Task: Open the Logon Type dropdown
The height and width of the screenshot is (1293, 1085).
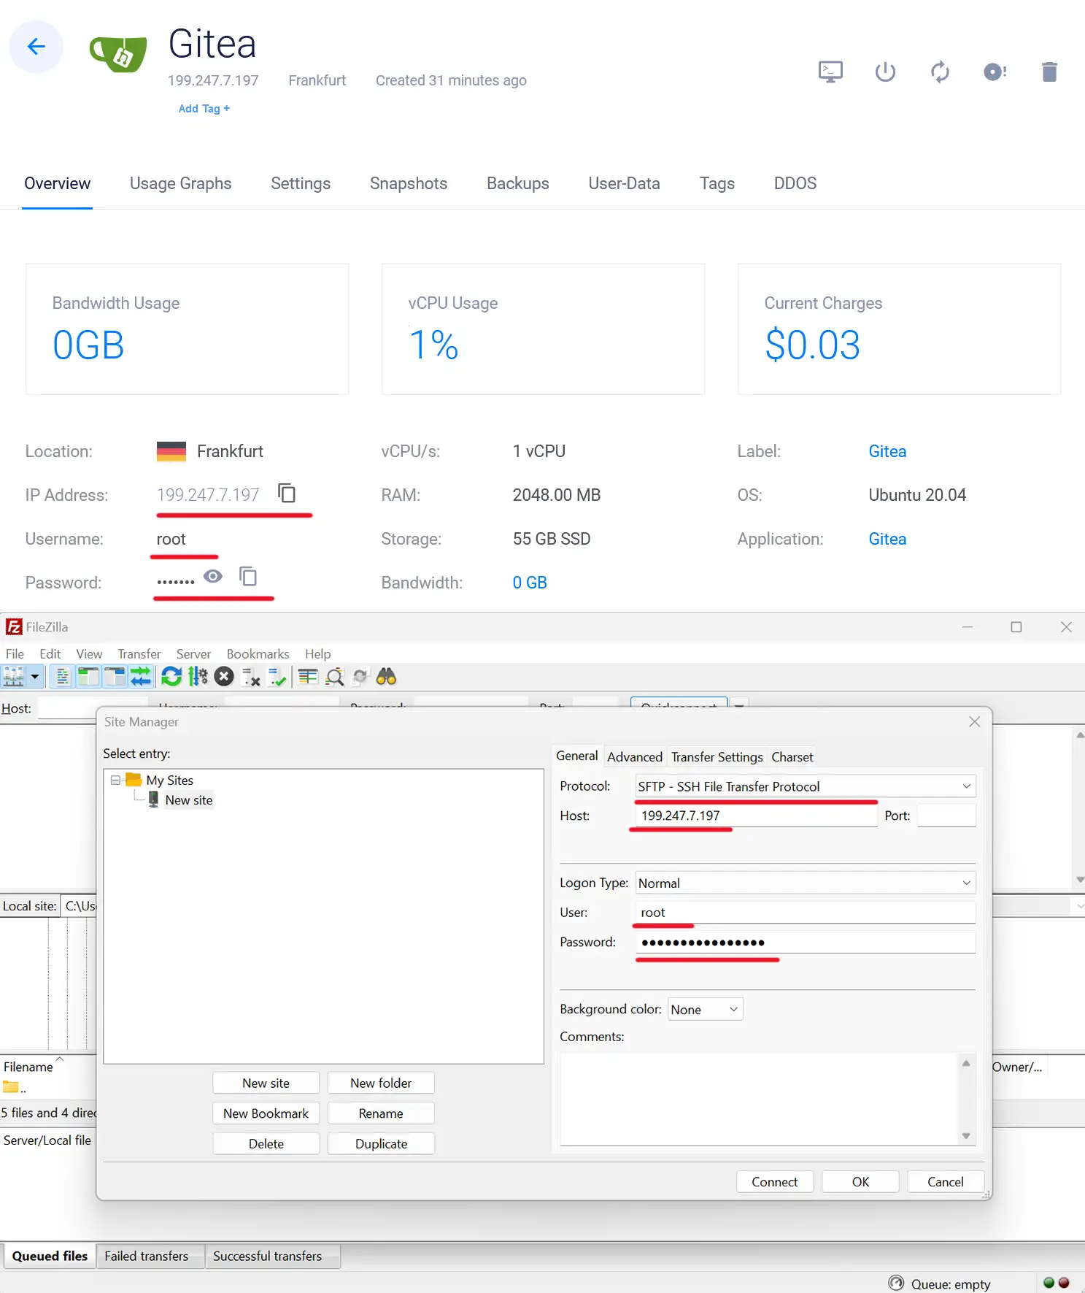Action: (x=806, y=883)
